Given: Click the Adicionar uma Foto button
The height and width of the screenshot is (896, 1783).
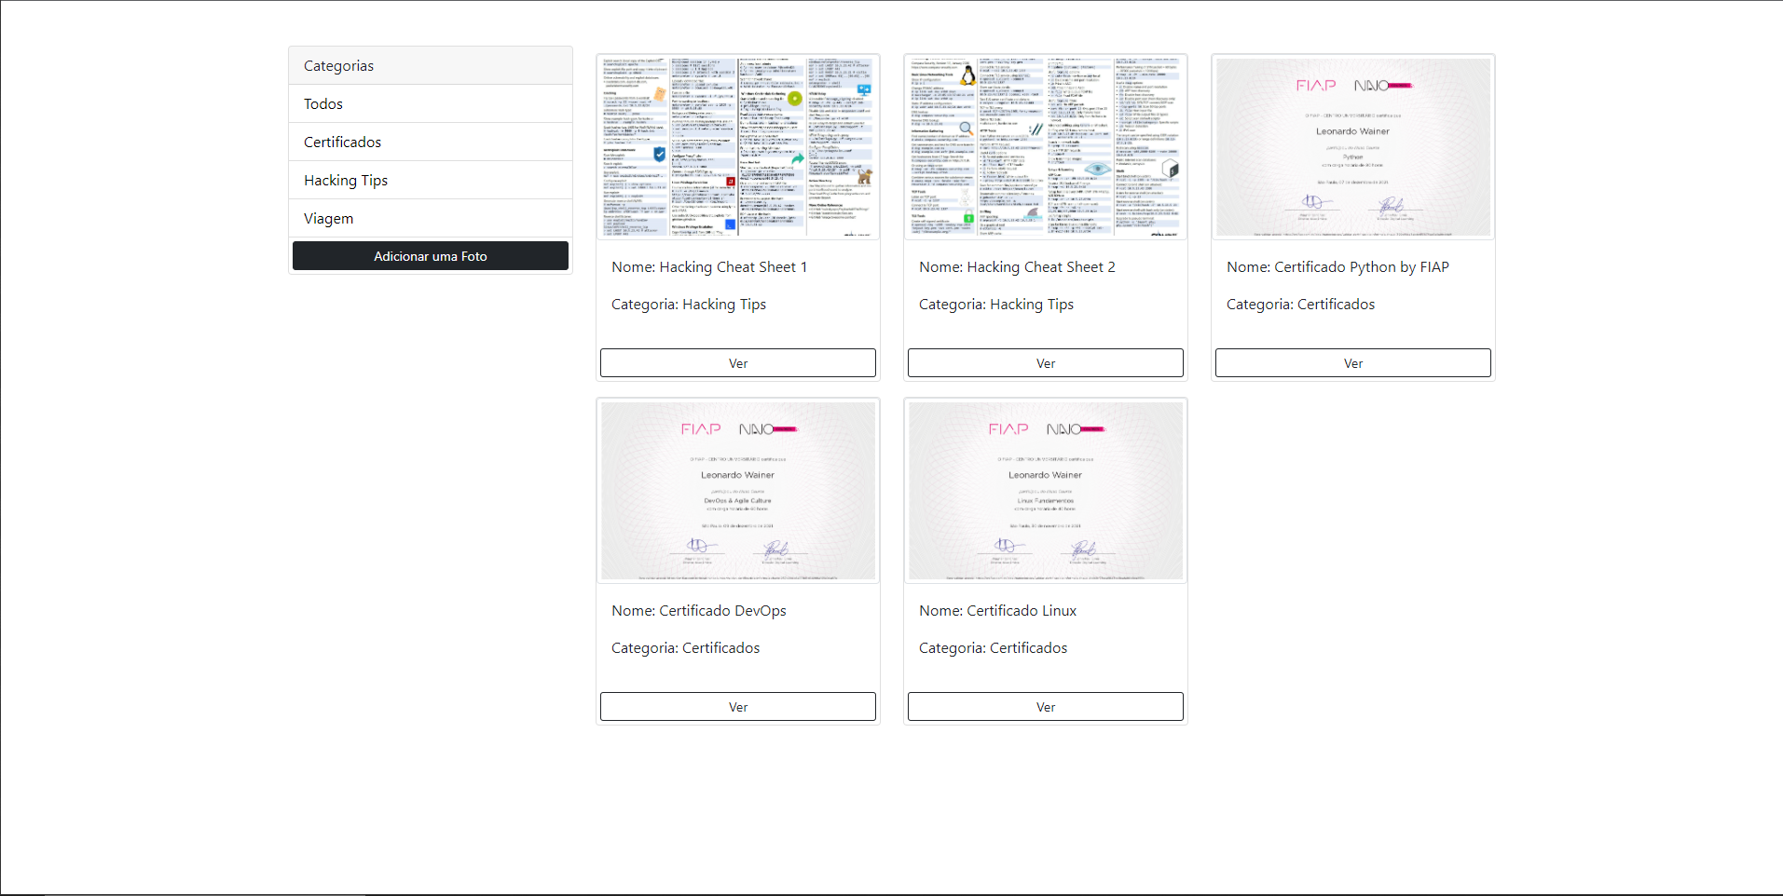Looking at the screenshot, I should [x=430, y=255].
